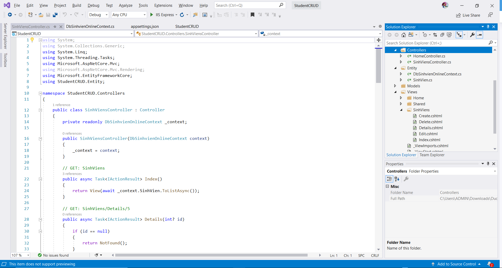The width and height of the screenshot is (502, 268).
Task: Click the Undo icon on the toolbar
Action: click(x=65, y=15)
